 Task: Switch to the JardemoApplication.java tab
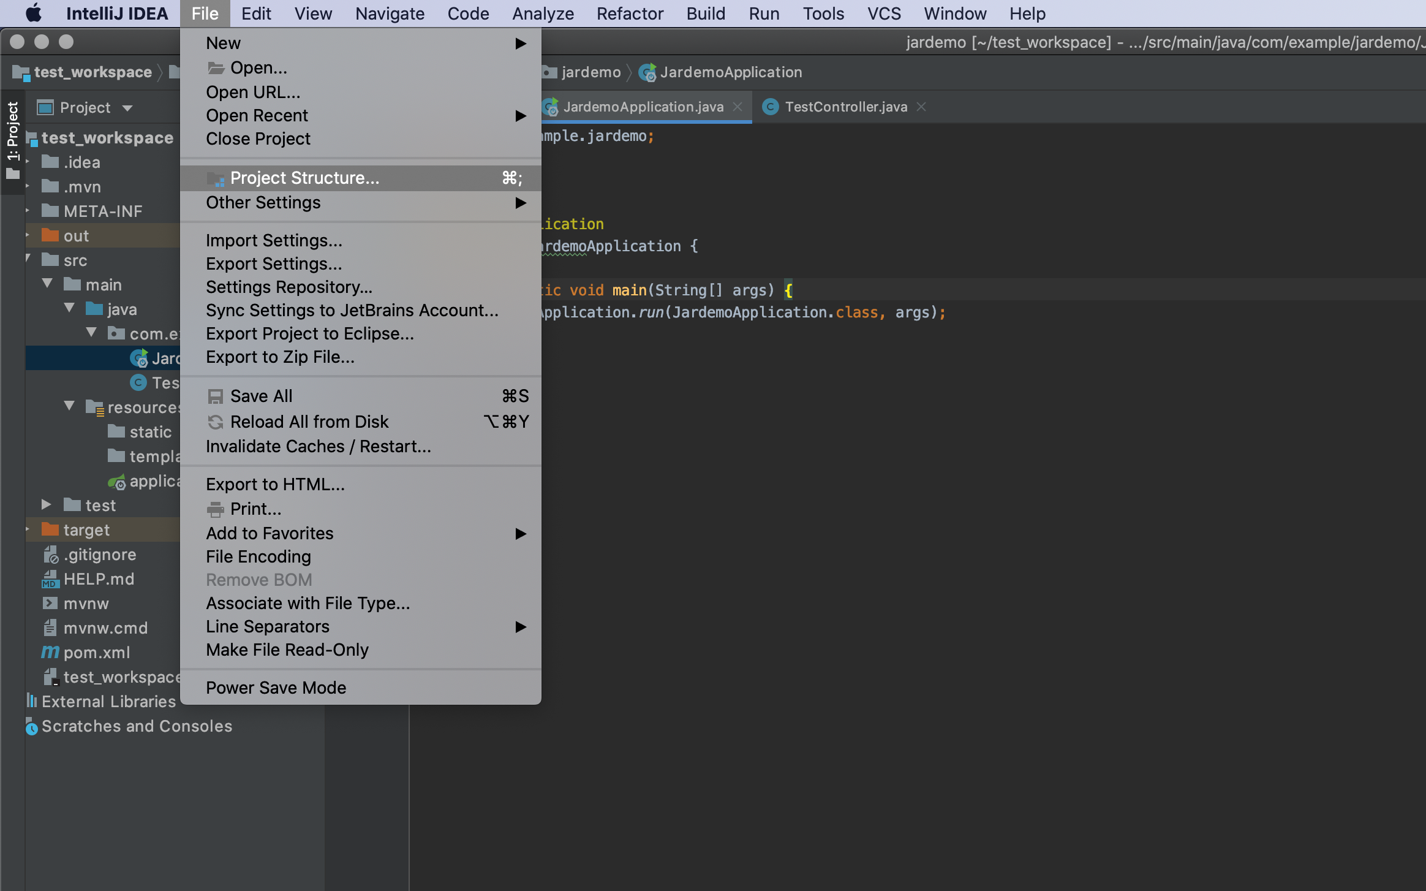643,107
